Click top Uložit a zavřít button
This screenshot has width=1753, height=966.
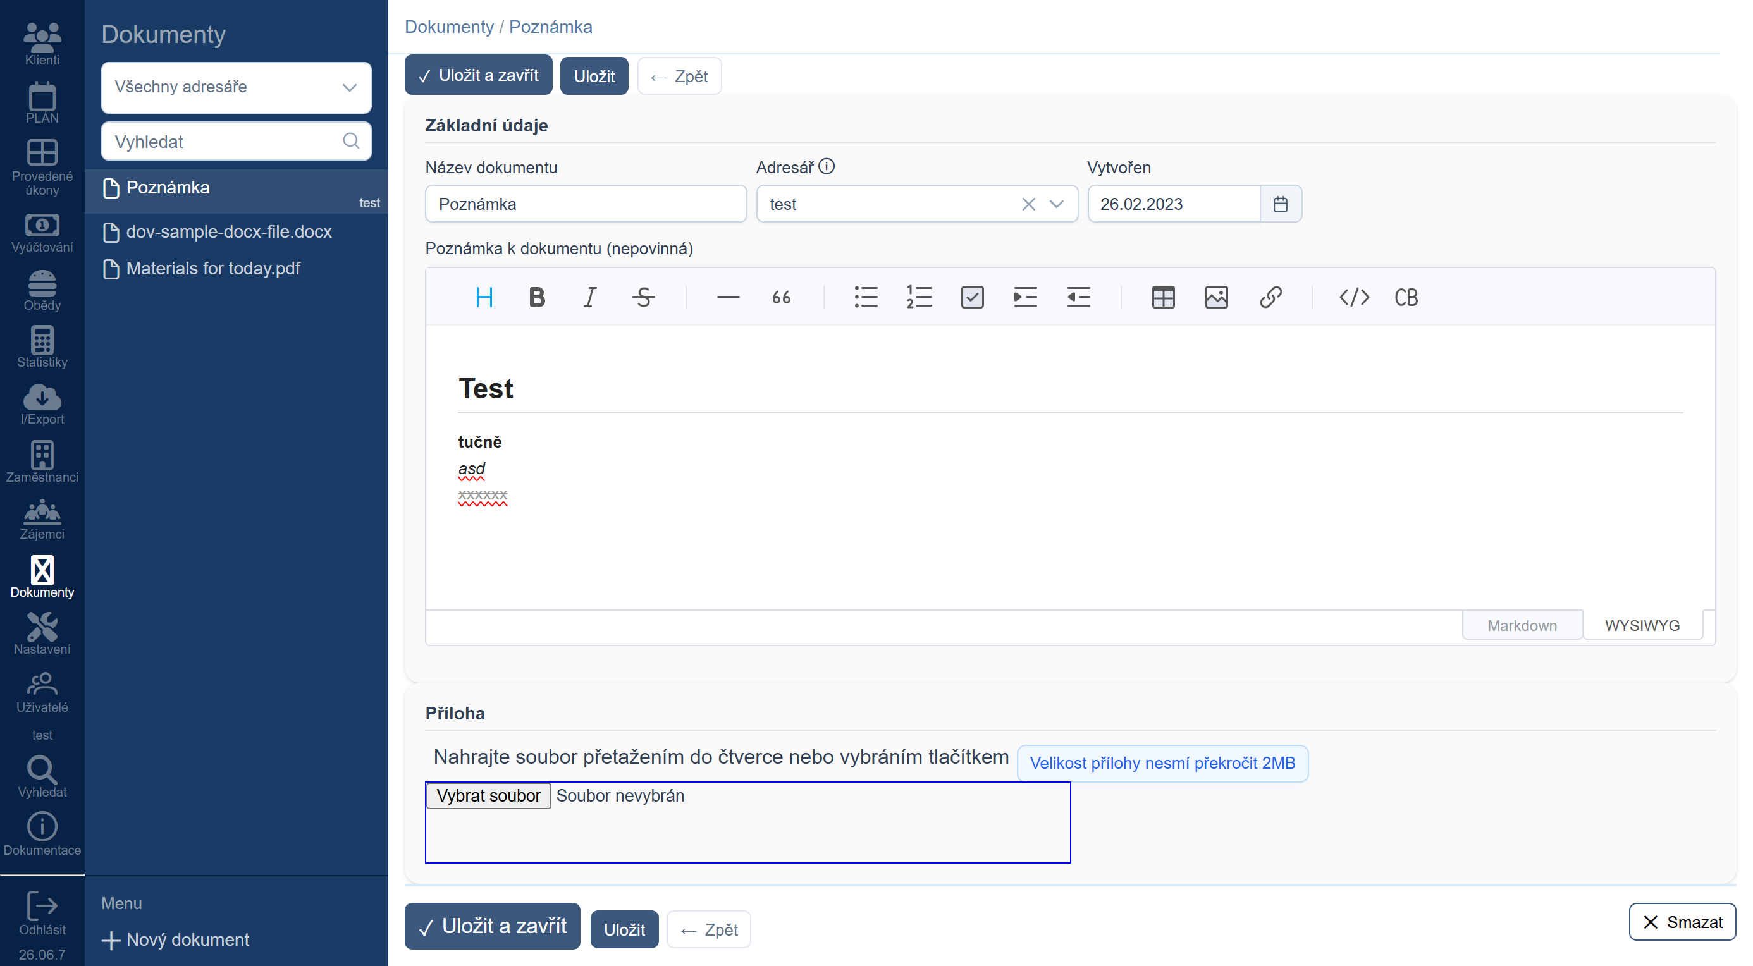(478, 75)
